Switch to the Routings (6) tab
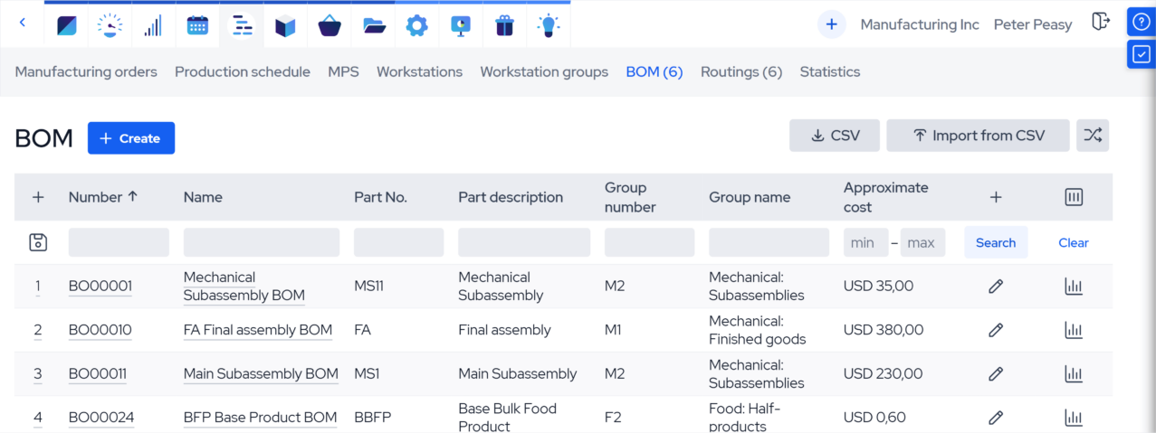The height and width of the screenshot is (433, 1156). (x=740, y=71)
